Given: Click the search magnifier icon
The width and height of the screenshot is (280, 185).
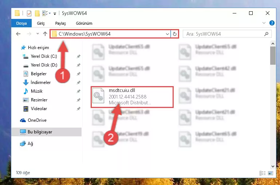Looking at the screenshot, I should pyautogui.click(x=266, y=34).
